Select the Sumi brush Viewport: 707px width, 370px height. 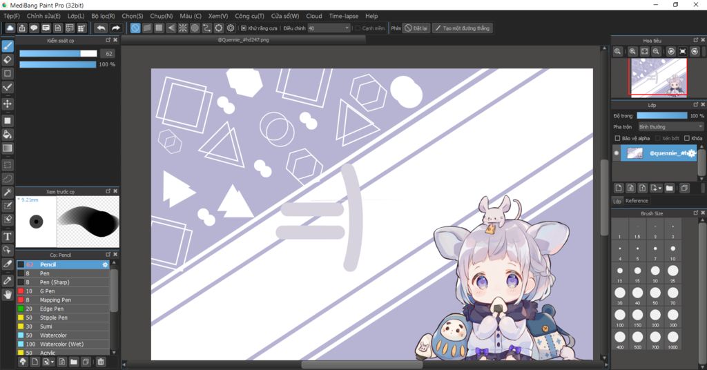pyautogui.click(x=63, y=327)
